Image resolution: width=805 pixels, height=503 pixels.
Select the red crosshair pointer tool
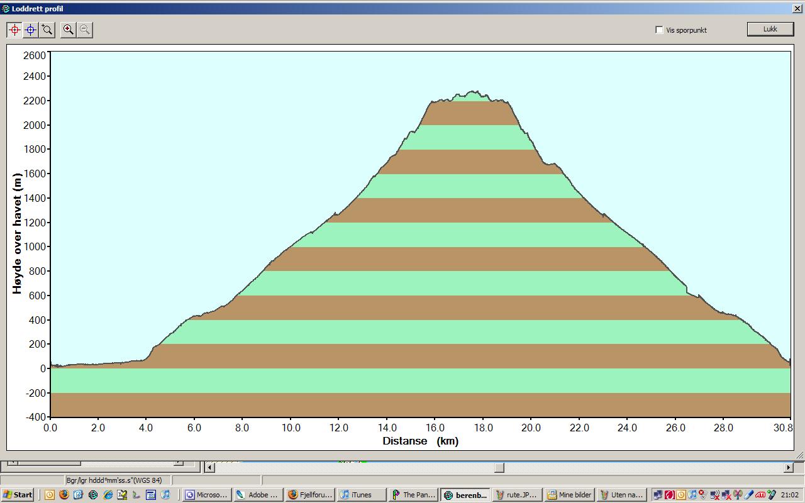pos(14,30)
